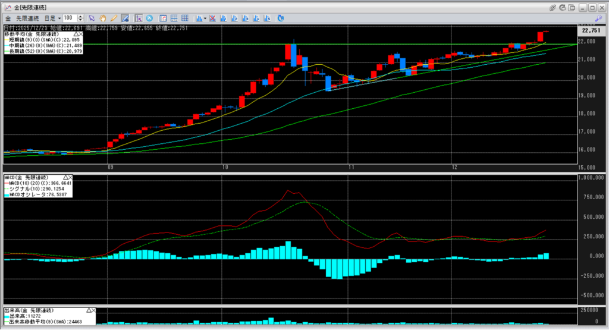Image resolution: width=609 pixels, height=330 pixels.
Task: Select the arrow pointer cursor tool
Action: click(x=92, y=18)
